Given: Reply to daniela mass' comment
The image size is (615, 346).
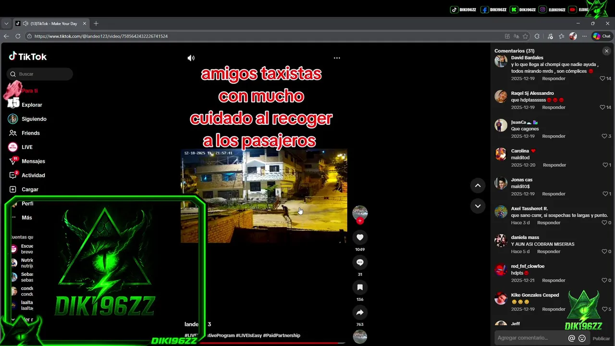Looking at the screenshot, I should pyautogui.click(x=549, y=251).
